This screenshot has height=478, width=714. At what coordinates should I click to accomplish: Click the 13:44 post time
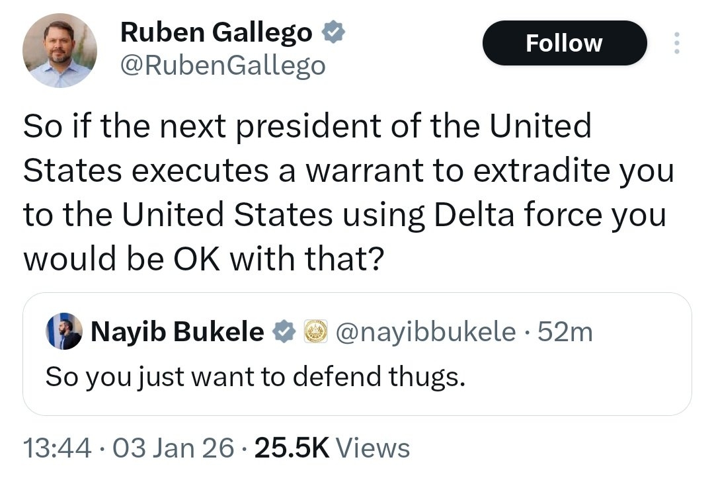(56, 448)
